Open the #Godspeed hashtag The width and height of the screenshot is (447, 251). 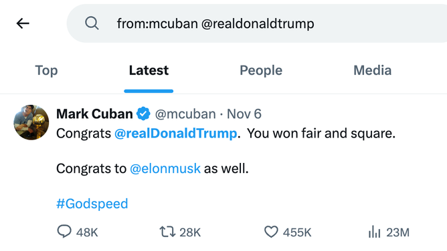tap(92, 204)
